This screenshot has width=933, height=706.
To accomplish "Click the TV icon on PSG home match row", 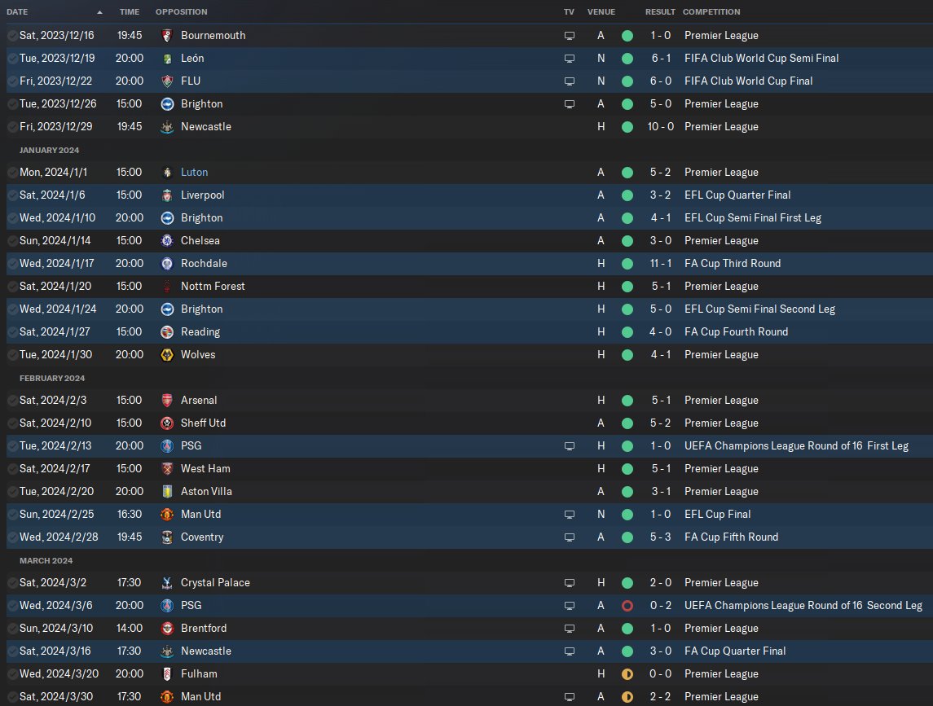I will [570, 446].
